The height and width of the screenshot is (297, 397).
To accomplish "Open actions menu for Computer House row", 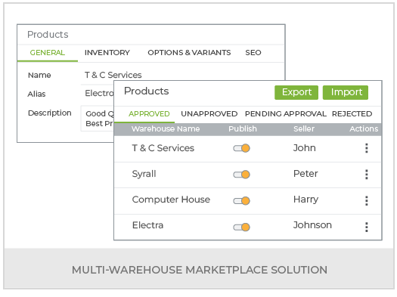I will click(366, 201).
